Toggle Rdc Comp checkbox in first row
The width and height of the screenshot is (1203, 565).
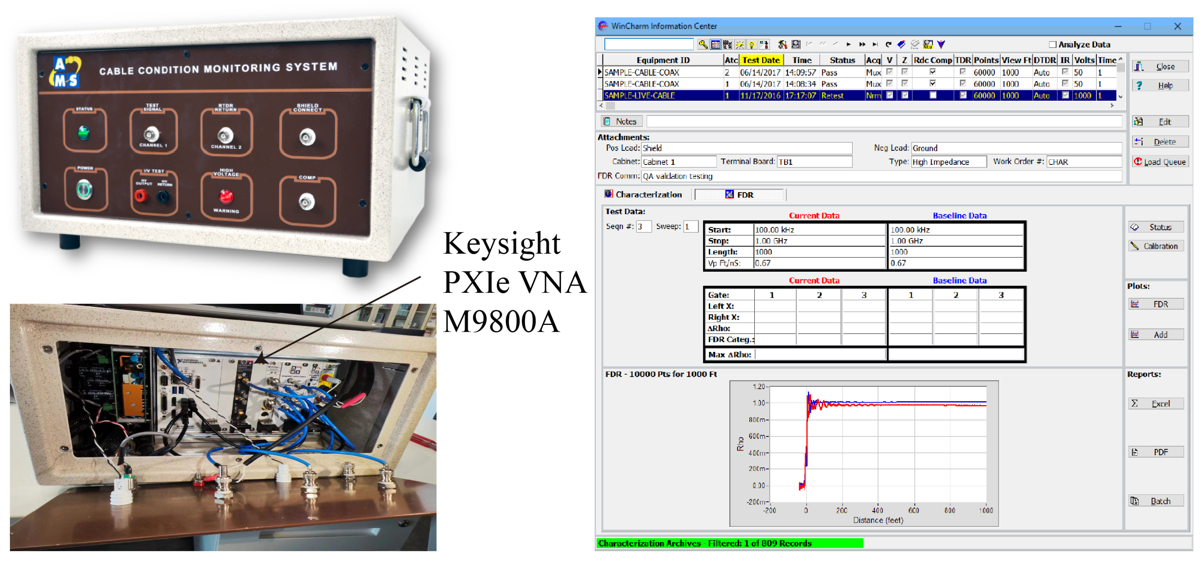click(933, 72)
